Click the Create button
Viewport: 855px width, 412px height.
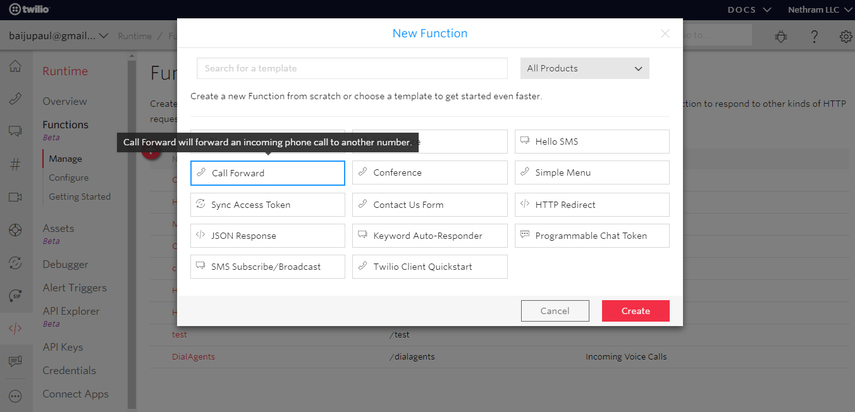point(636,311)
